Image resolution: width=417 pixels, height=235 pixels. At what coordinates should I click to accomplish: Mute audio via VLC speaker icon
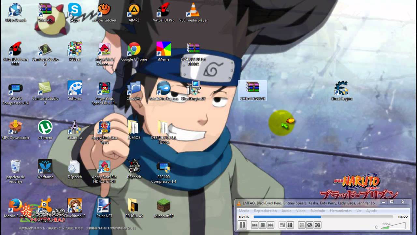(377, 227)
